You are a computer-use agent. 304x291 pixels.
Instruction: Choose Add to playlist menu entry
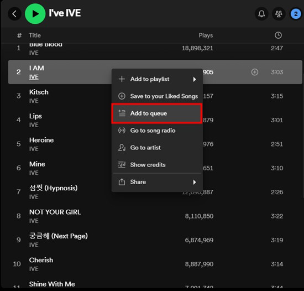click(157, 79)
